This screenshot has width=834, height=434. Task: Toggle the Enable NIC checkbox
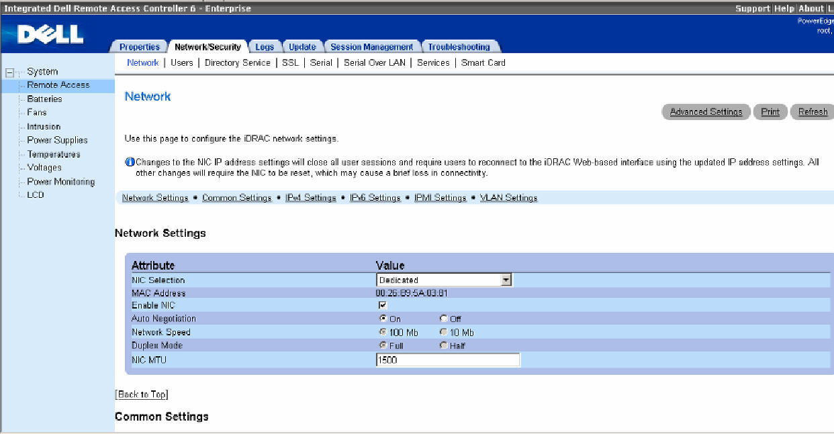(x=383, y=305)
